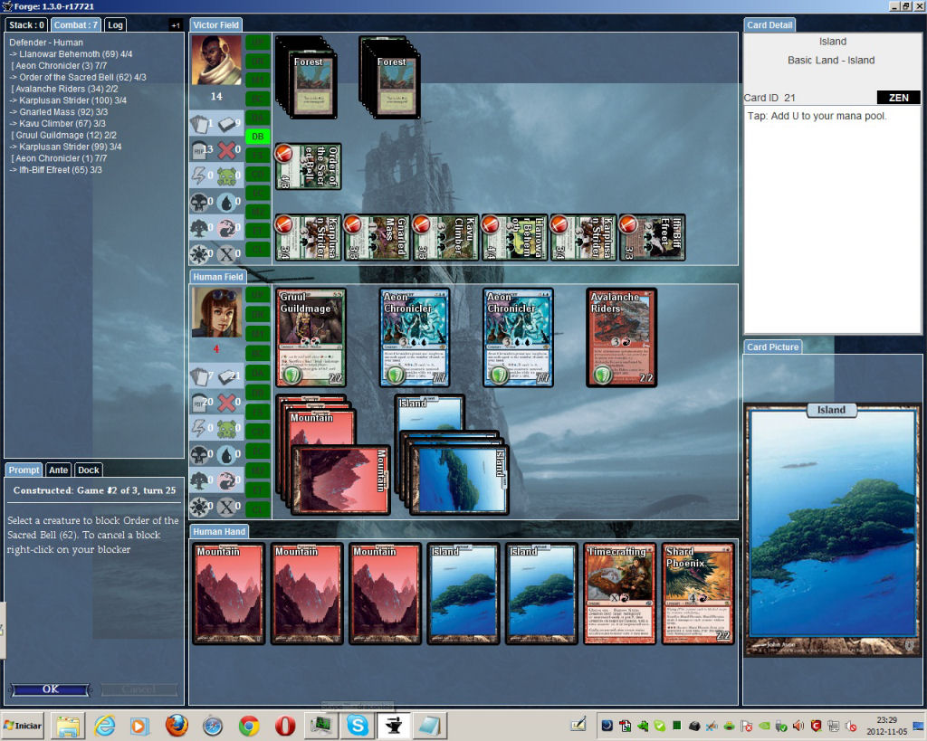Image resolution: width=927 pixels, height=741 pixels.
Task: Select the Timecrafting card in hand
Action: 619,593
